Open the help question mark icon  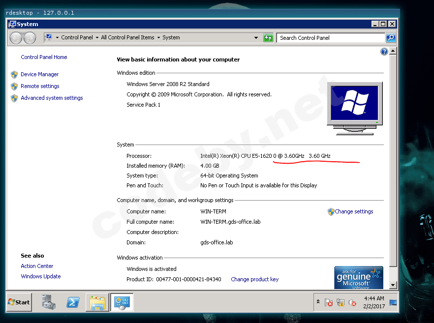point(384,52)
